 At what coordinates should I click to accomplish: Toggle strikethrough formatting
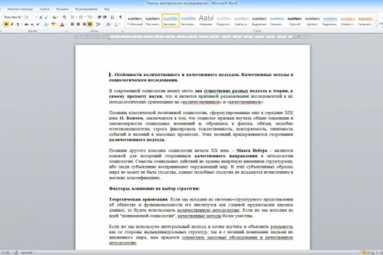[x=27, y=24]
